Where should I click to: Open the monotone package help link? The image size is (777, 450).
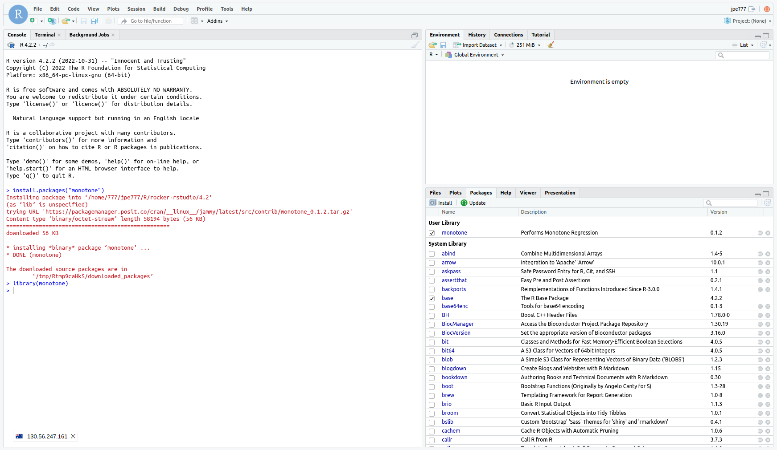[x=454, y=233]
